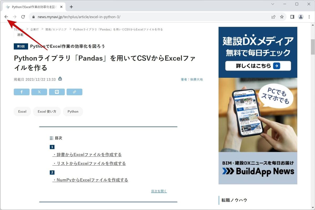Viewport: 315px width, 210px height.
Task: Open the browser side panel
Action: [x=292, y=17]
